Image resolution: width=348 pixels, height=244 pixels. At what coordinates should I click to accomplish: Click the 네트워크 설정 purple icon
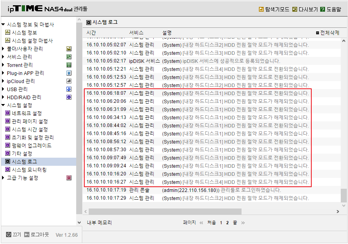[x=8, y=113]
